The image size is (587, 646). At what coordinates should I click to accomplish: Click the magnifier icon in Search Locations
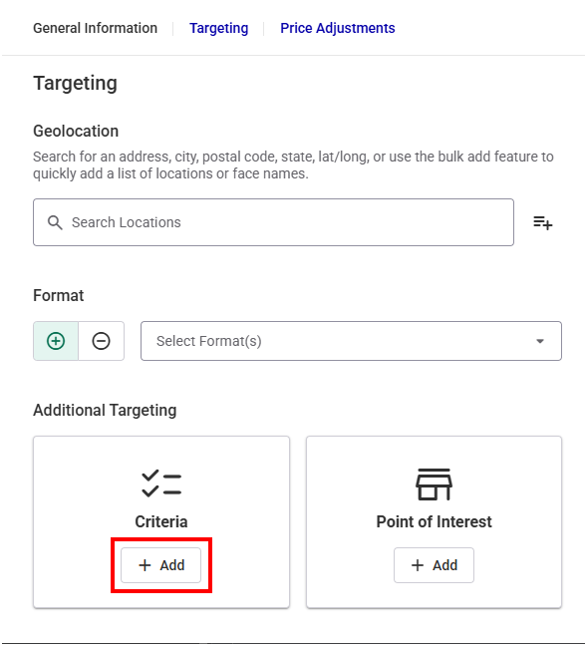point(55,222)
